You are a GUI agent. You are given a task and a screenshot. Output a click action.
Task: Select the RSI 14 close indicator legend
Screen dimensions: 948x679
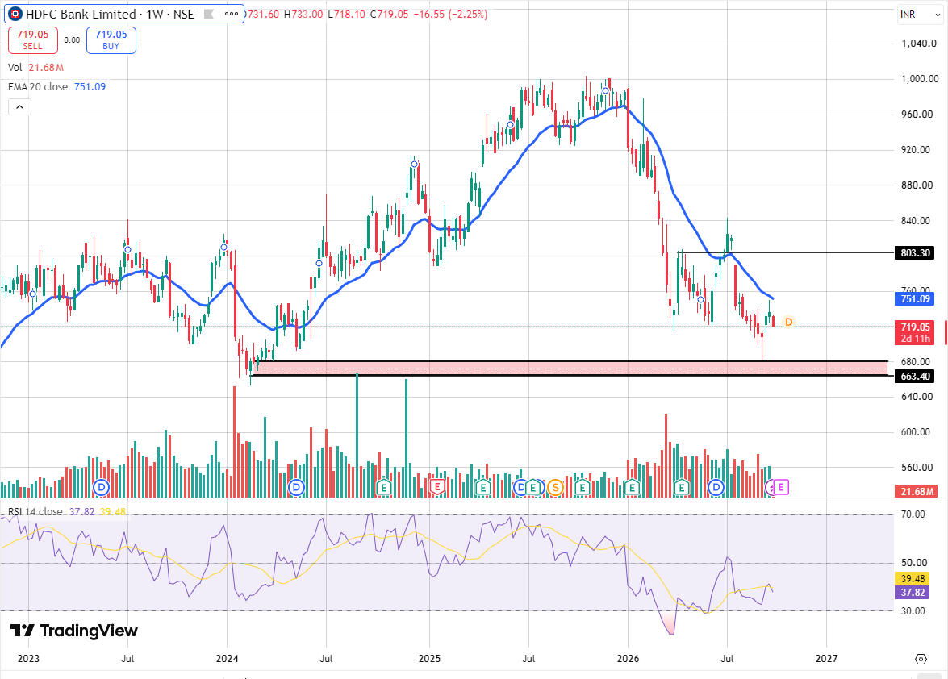click(x=66, y=511)
